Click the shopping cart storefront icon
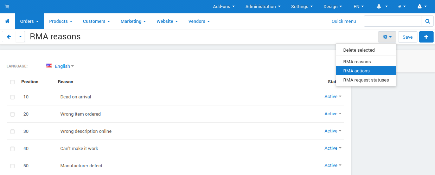Screen dimensions: 435x175 coord(7,6)
